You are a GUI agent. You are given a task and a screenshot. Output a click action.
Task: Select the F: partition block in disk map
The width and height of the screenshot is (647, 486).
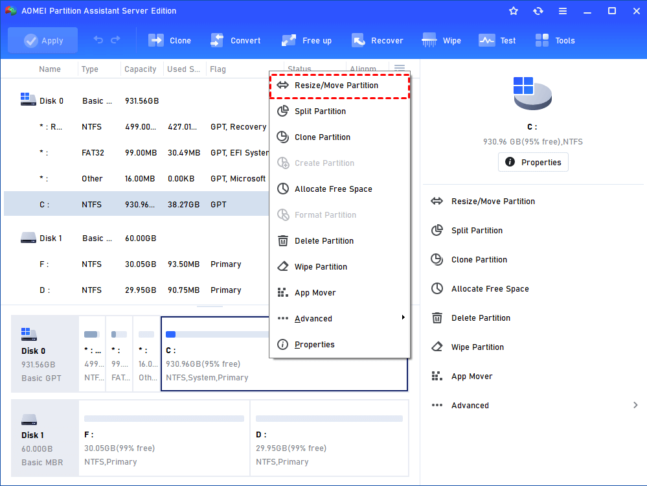165,438
